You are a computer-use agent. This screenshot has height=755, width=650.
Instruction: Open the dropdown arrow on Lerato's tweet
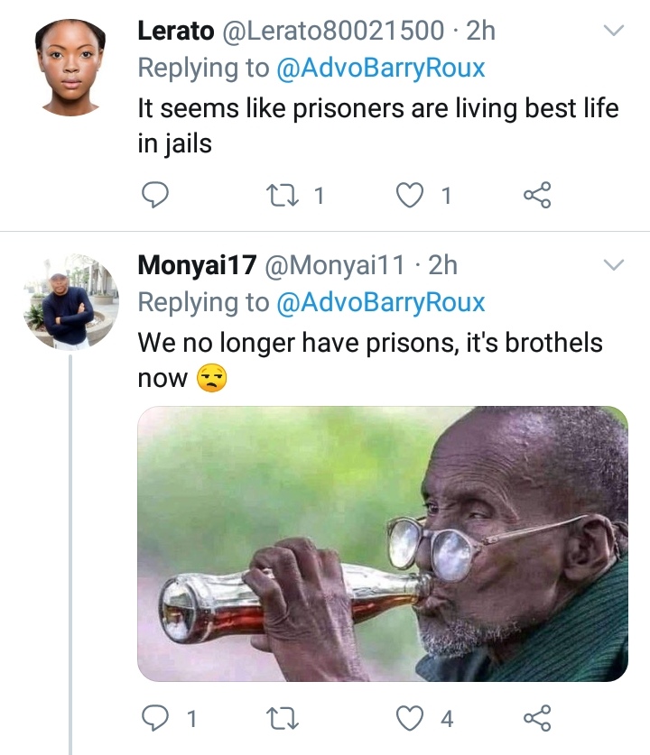(x=614, y=31)
